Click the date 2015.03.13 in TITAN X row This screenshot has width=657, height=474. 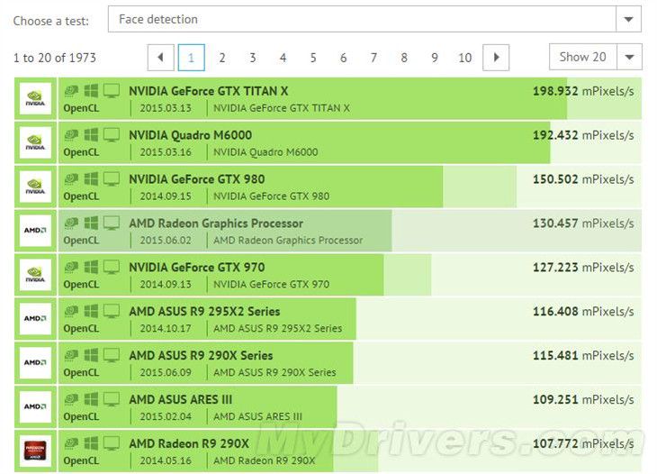click(166, 108)
